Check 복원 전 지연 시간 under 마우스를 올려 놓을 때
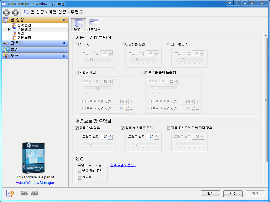Viewport: 270px width, 202px height. 150,109
